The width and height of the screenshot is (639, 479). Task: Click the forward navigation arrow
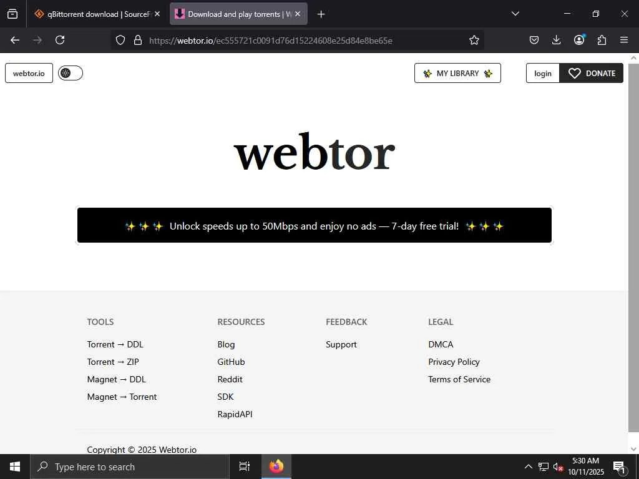pyautogui.click(x=37, y=40)
